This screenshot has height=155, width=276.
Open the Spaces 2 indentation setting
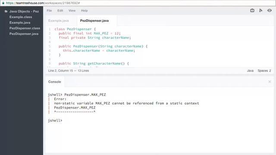tap(264, 71)
